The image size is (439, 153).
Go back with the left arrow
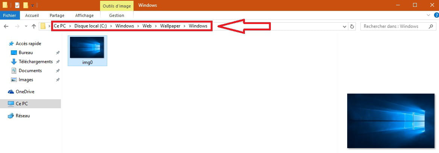coord(6,27)
